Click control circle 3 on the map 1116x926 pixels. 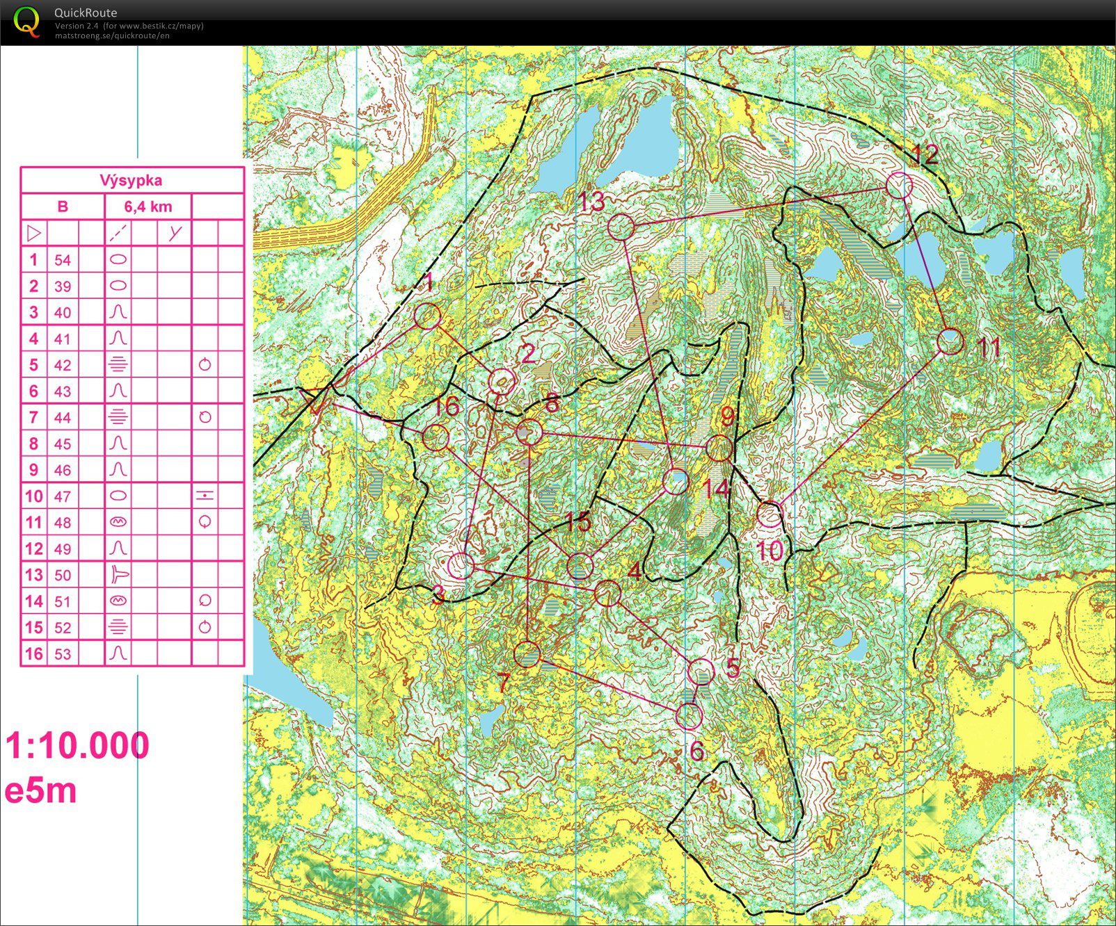tap(461, 566)
